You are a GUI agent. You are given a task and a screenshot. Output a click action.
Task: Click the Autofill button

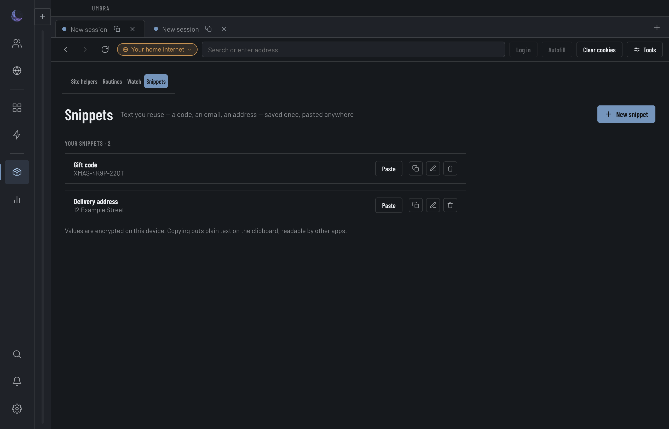tap(557, 50)
